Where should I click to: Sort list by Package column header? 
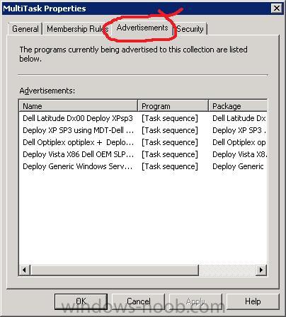238,106
